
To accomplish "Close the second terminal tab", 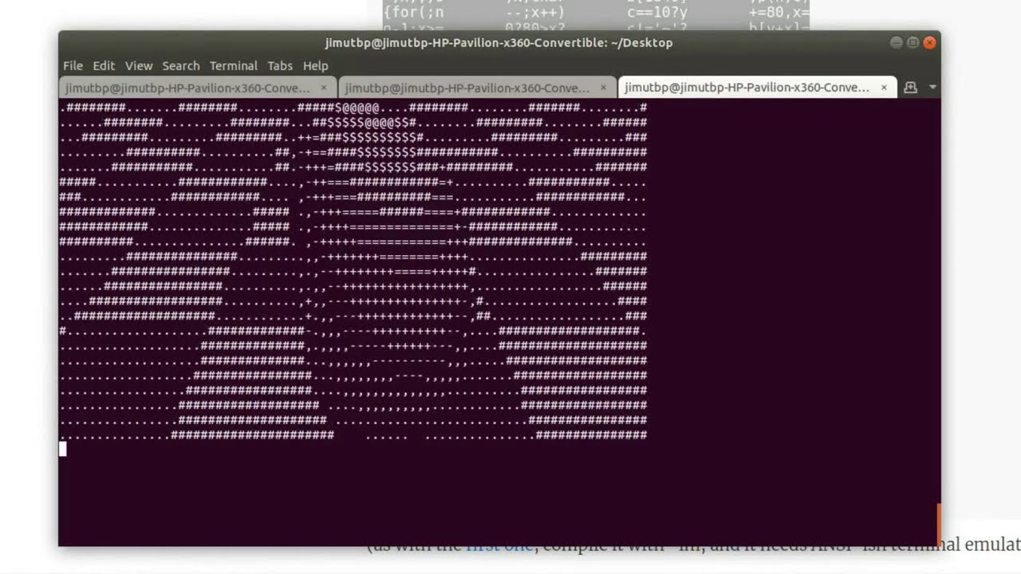I will point(603,87).
